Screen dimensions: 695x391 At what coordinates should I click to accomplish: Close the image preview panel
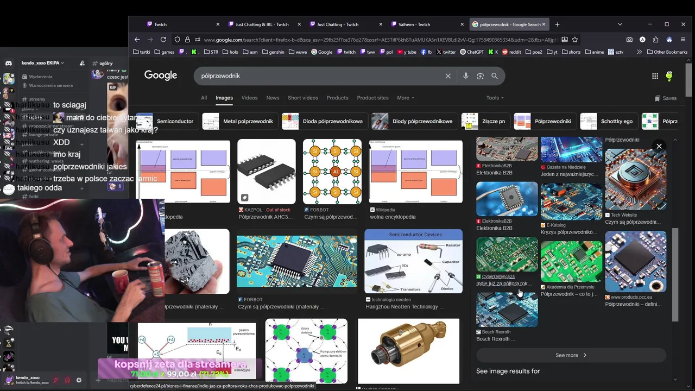(x=659, y=146)
